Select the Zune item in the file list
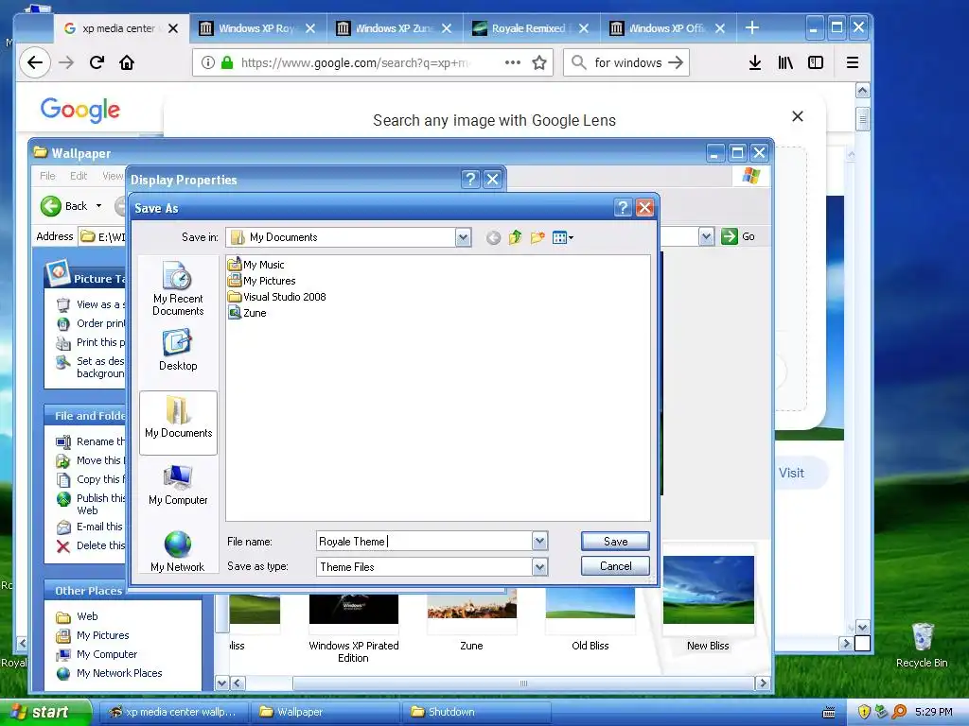Screen dimensions: 969x726 pos(248,313)
